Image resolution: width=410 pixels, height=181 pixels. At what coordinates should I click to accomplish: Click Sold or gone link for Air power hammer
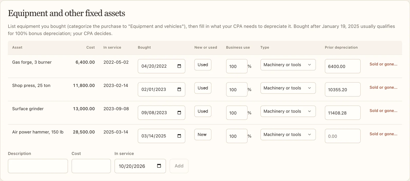[x=383, y=134]
